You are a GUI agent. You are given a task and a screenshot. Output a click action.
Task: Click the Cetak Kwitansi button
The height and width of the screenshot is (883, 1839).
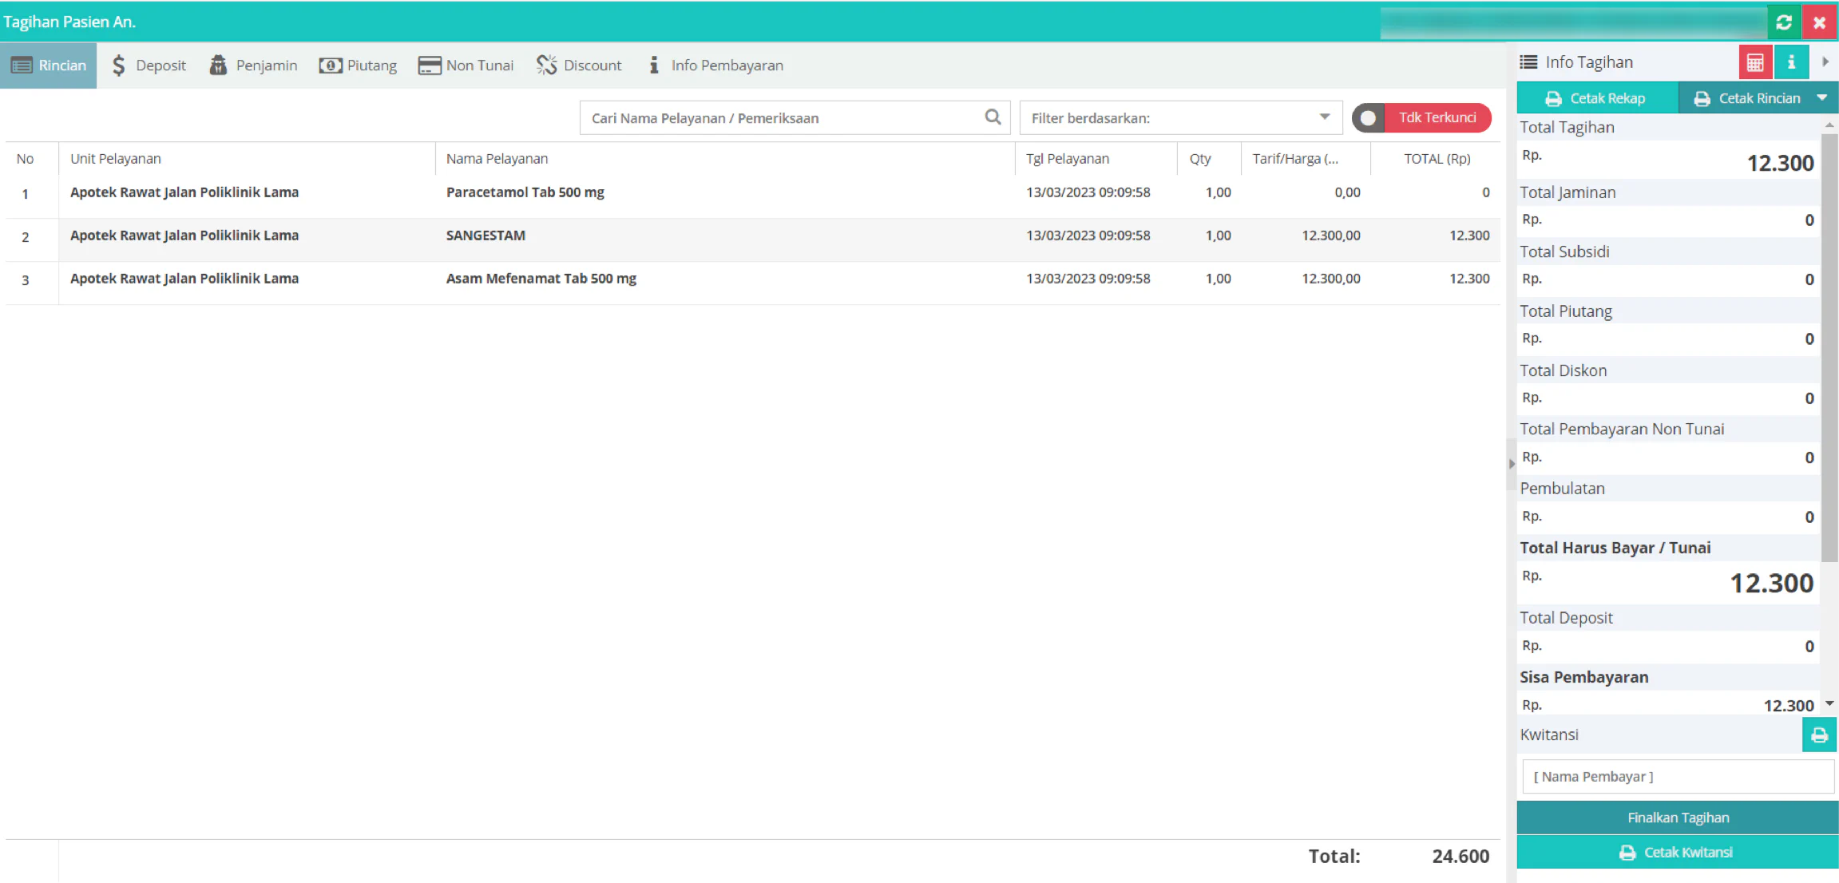pos(1678,853)
